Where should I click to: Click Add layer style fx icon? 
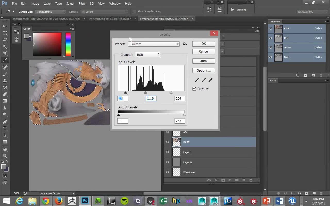[x=216, y=180]
